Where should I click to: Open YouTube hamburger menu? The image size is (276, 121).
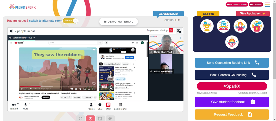pos(11,43)
